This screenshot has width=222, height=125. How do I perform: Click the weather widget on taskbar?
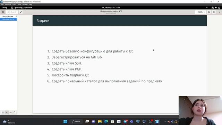point(9,122)
